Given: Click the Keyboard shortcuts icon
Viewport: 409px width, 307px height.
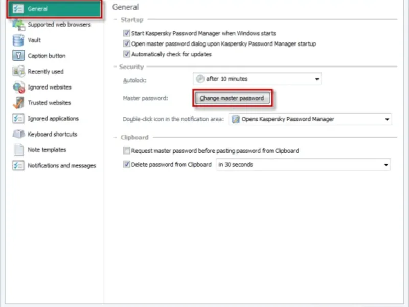Looking at the screenshot, I should tap(18, 134).
